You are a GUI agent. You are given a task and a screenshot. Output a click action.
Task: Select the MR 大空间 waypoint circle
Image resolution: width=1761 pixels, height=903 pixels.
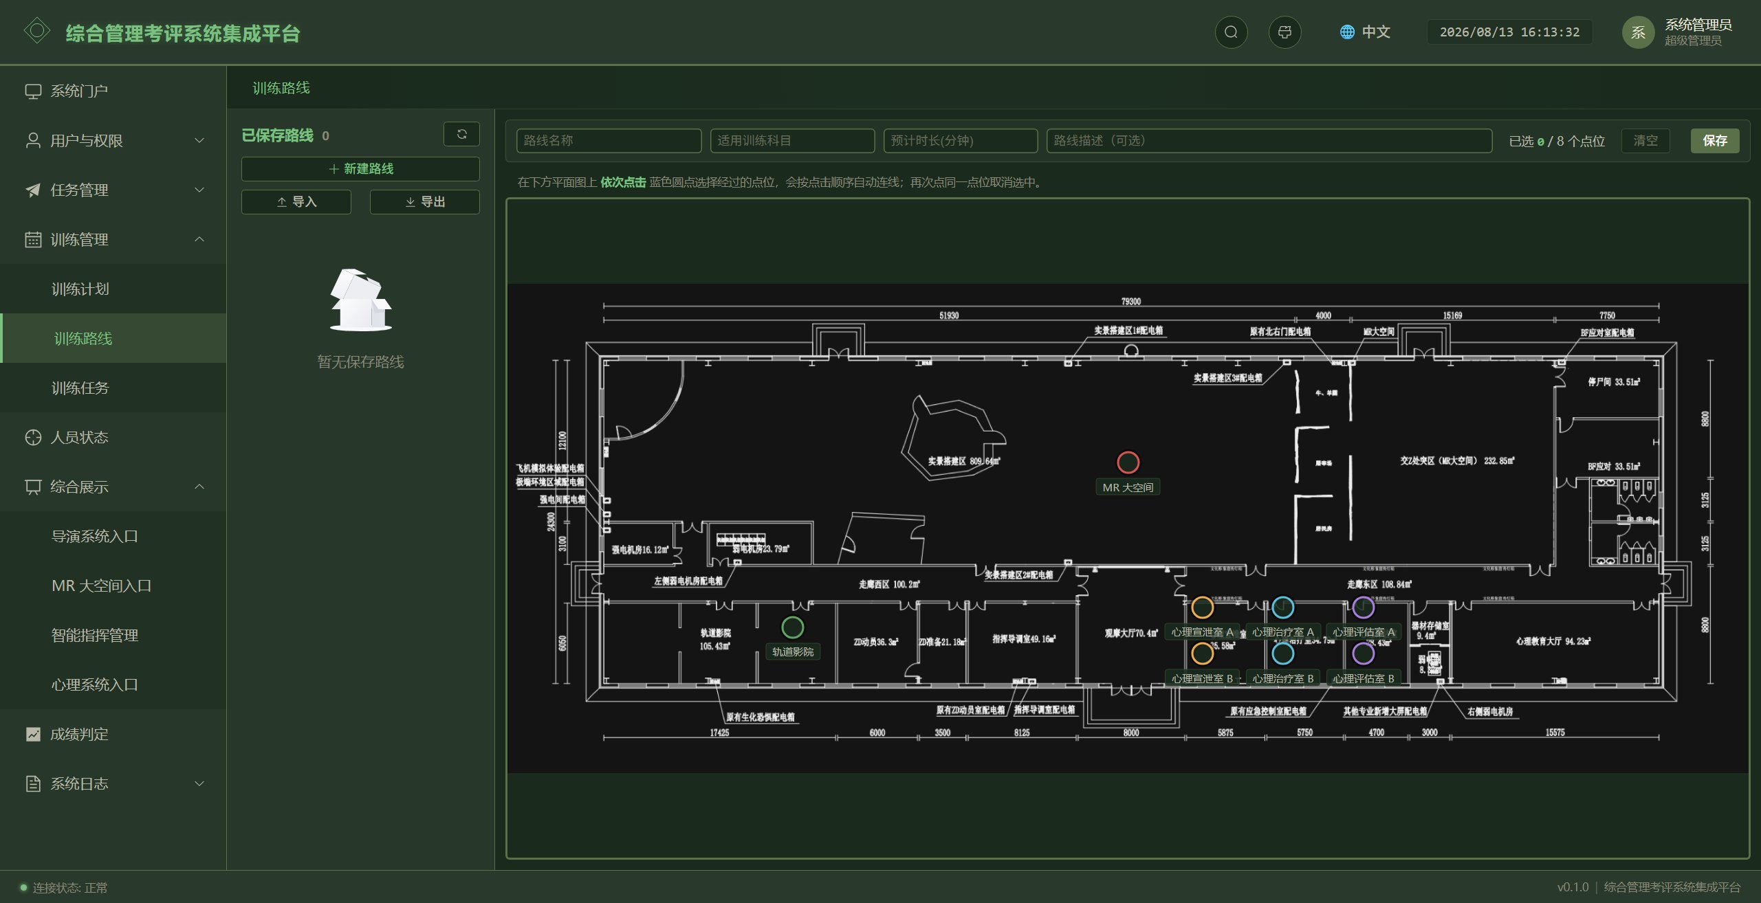(x=1128, y=462)
